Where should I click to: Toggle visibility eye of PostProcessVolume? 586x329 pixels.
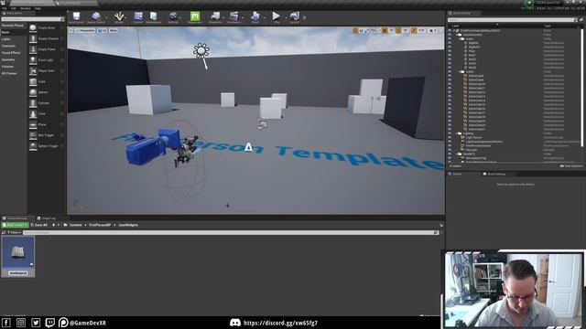[450, 145]
